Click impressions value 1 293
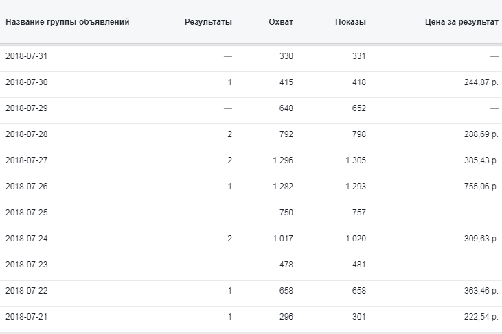Viewport: 502px width, 334px height. pos(356,187)
